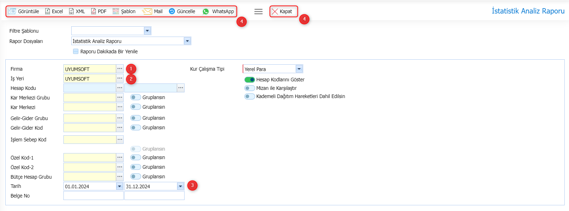Expand Filtre Şablonu dropdown

tap(147, 31)
